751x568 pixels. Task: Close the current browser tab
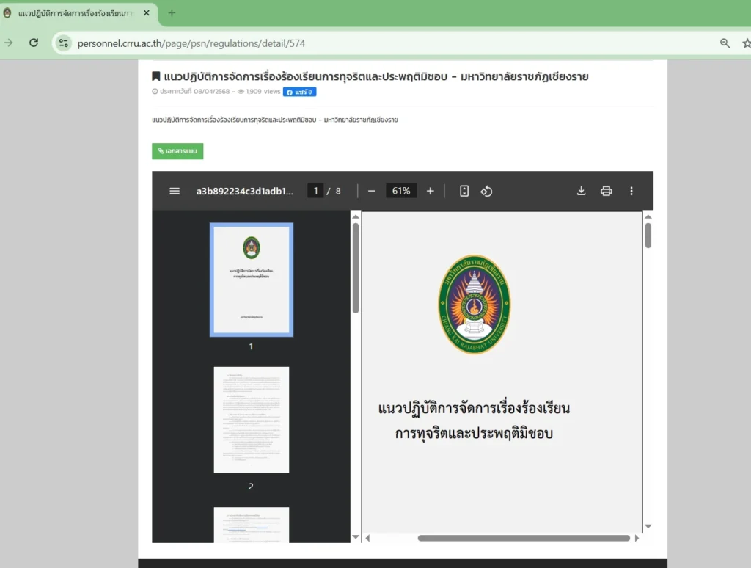[x=147, y=13]
